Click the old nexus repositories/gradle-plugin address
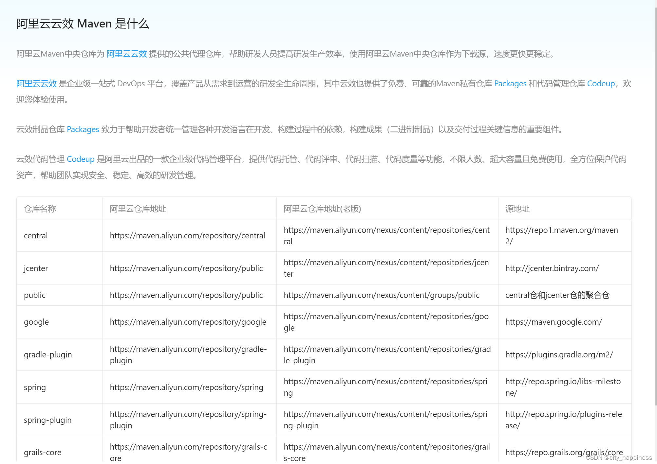The height and width of the screenshot is (464, 657). (x=387, y=355)
